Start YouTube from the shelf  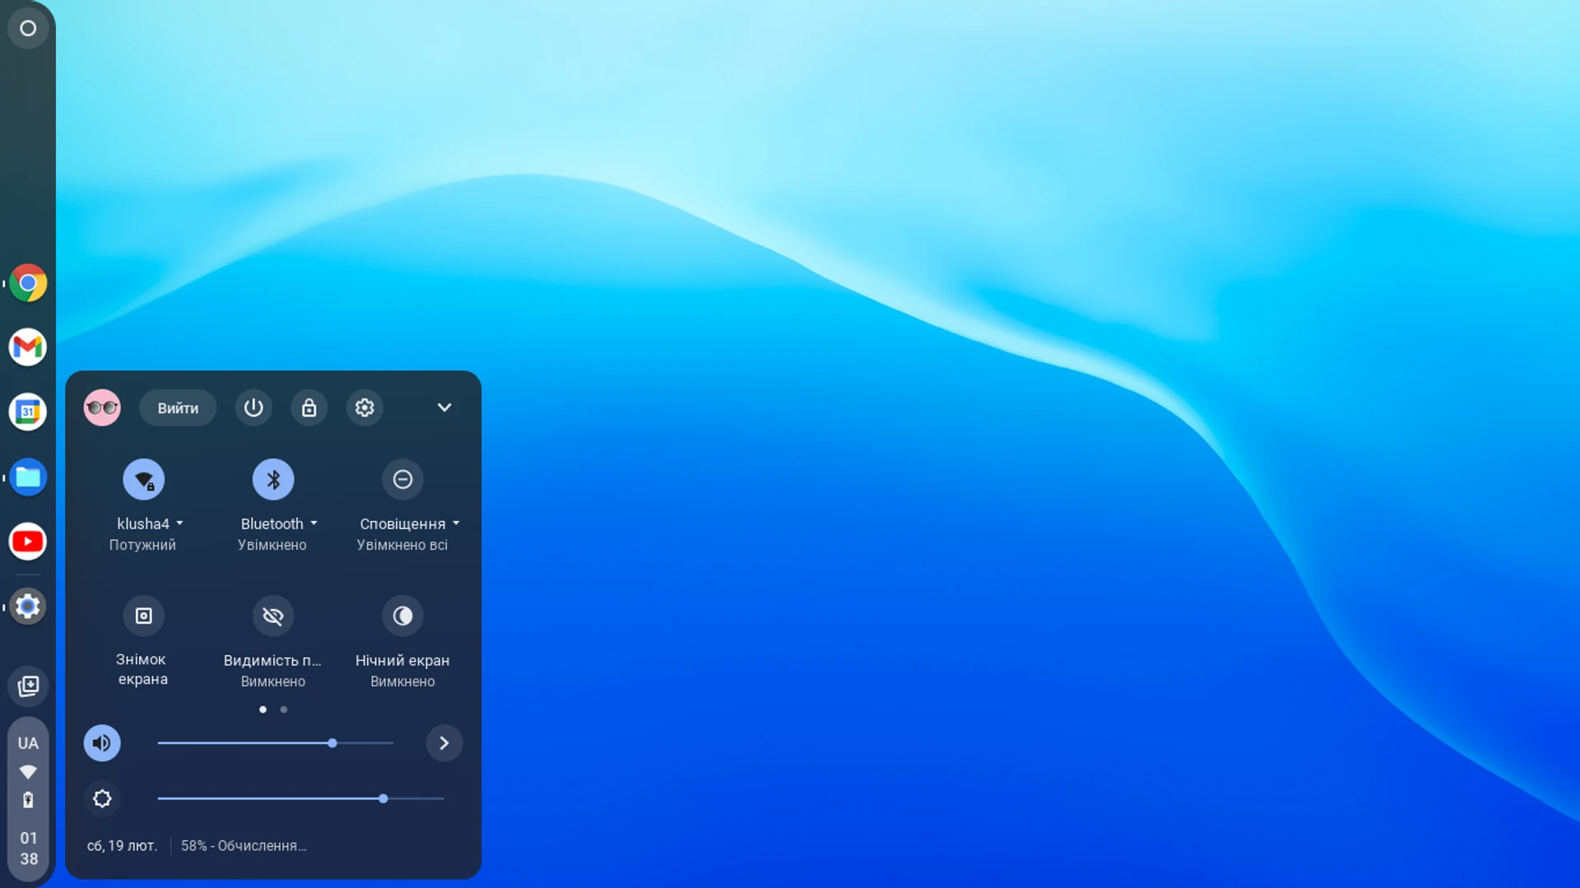[x=27, y=541]
